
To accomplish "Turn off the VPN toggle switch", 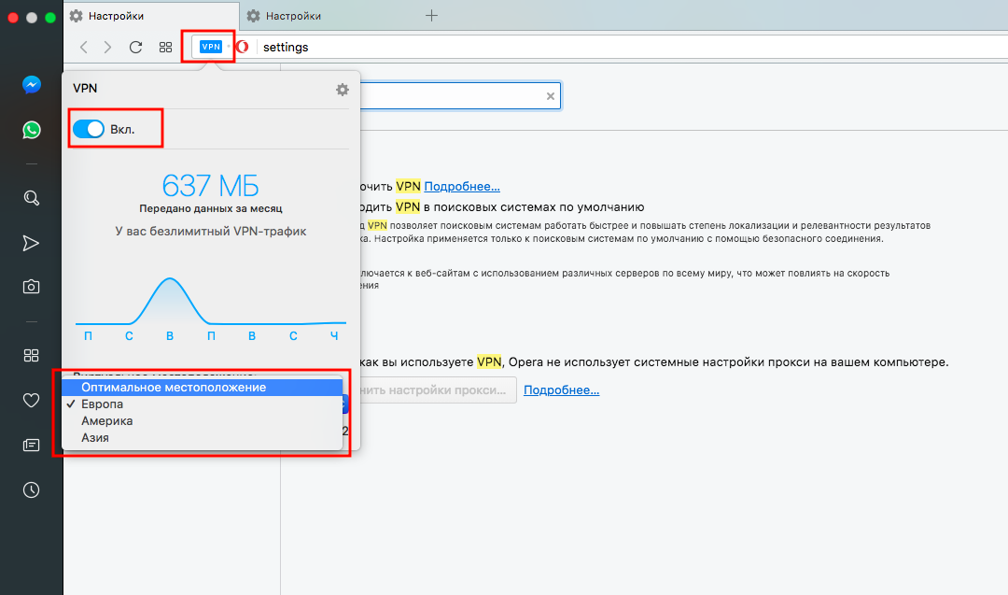I will (88, 129).
